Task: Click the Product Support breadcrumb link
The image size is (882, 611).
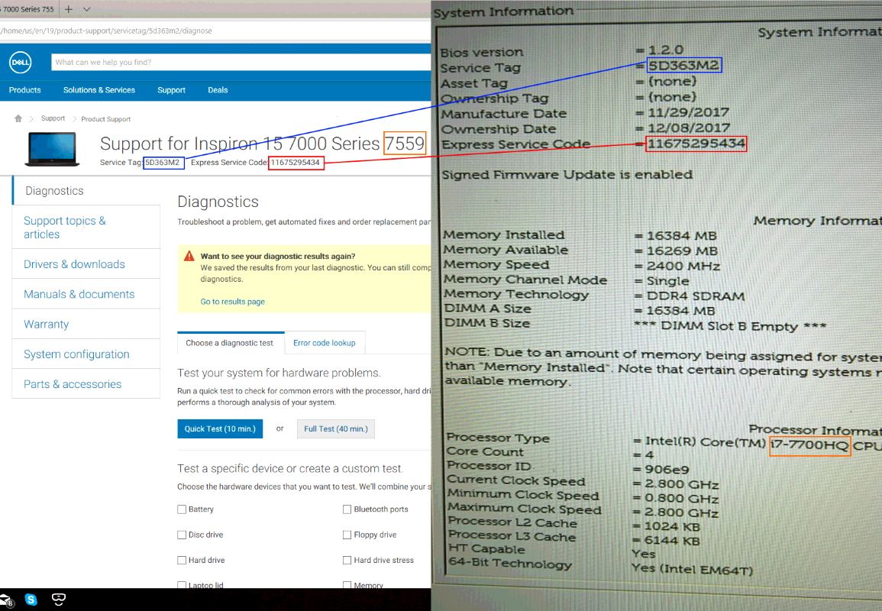Action: (x=105, y=119)
